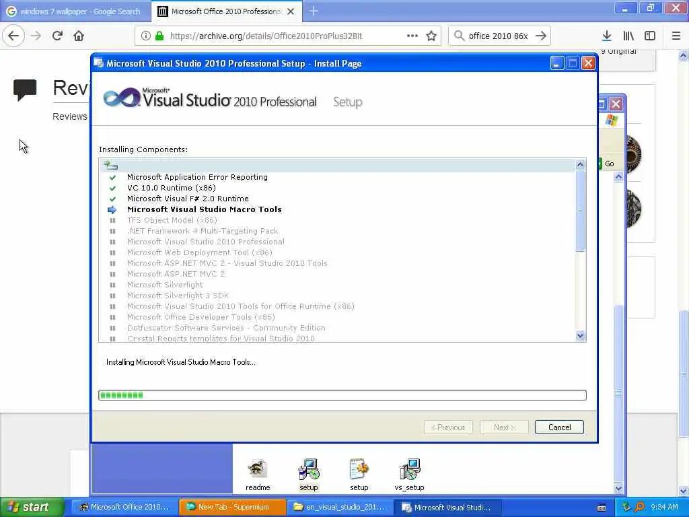Select TFS Object Model (x86) row
This screenshot has width=689, height=517.
[x=172, y=220]
